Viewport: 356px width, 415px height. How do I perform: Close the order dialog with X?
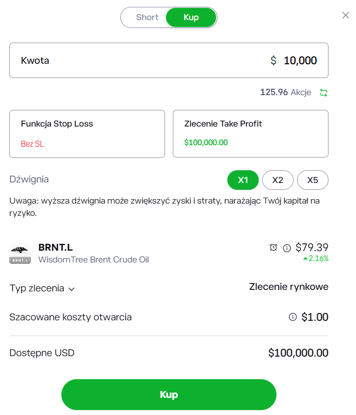click(346, 16)
